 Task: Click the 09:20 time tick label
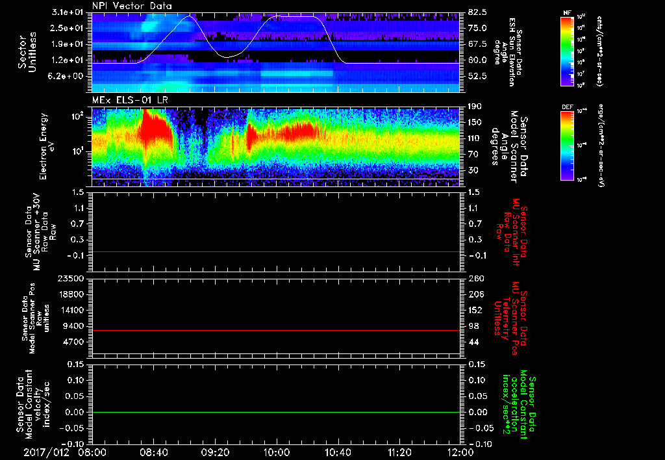[215, 452]
